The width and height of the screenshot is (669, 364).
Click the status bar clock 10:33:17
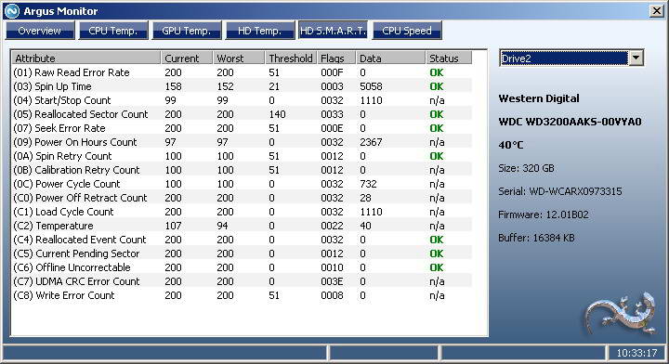(x=636, y=353)
